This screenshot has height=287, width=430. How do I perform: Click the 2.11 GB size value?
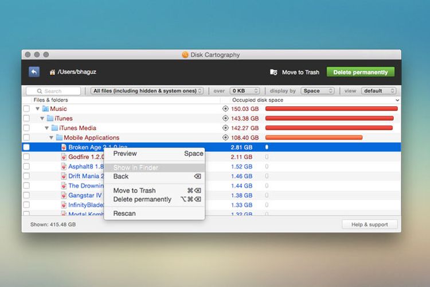tap(241, 157)
